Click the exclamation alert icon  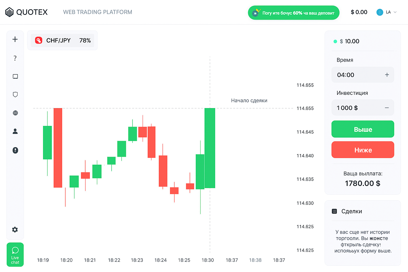pyautogui.click(x=15, y=150)
